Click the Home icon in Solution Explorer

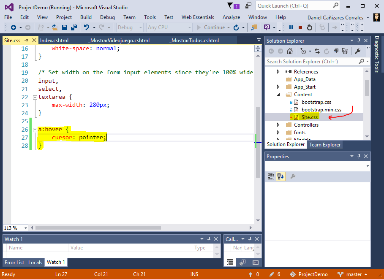[290, 51]
